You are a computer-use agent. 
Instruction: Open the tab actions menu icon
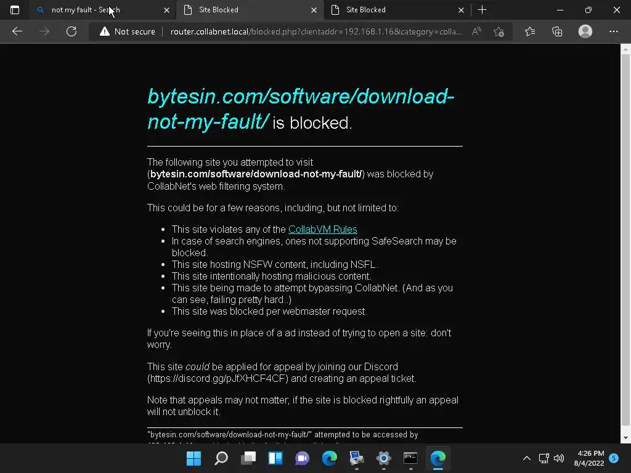point(15,10)
